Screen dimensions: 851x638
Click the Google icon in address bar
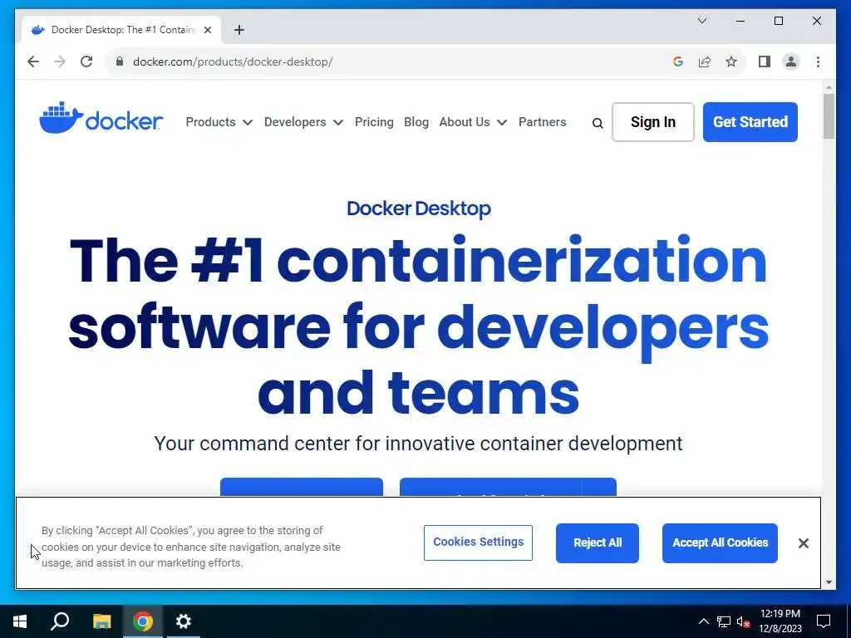(x=678, y=61)
